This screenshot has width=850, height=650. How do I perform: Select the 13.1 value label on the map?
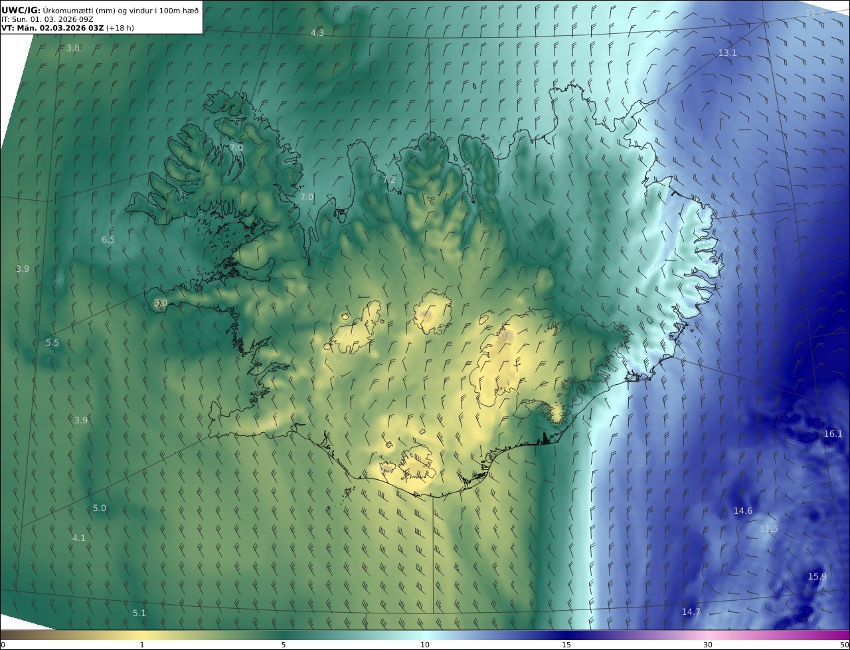click(727, 53)
